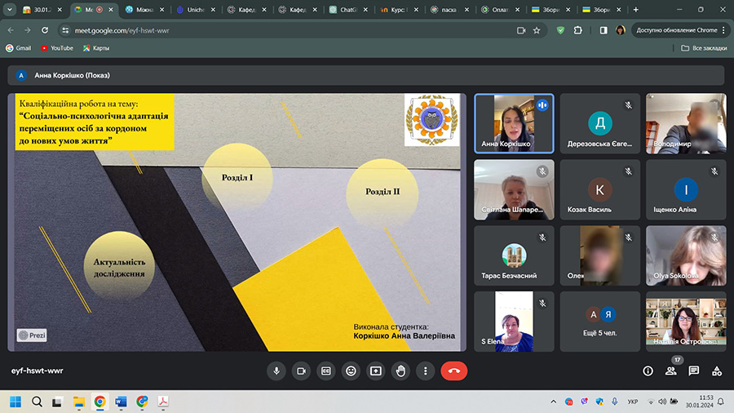Open more options three-dot menu

(425, 371)
